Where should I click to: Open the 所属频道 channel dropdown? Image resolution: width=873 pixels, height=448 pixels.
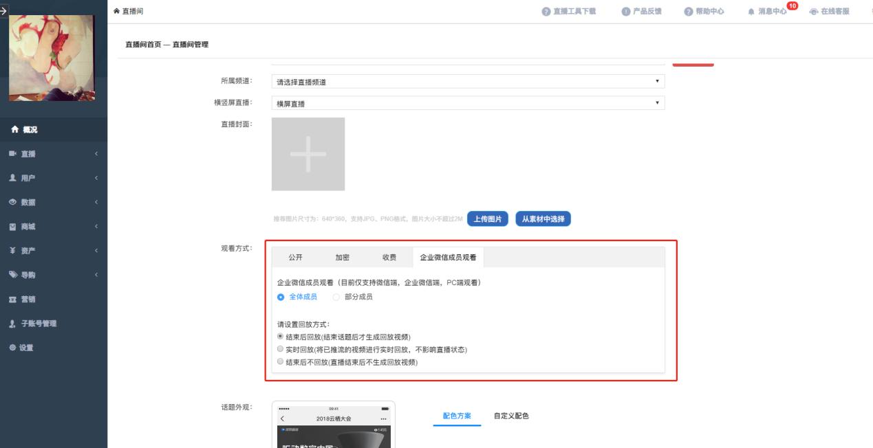pyautogui.click(x=468, y=82)
